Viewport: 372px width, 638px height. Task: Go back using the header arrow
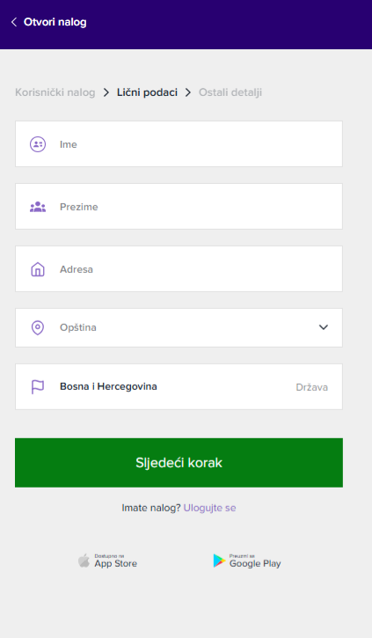(x=14, y=22)
